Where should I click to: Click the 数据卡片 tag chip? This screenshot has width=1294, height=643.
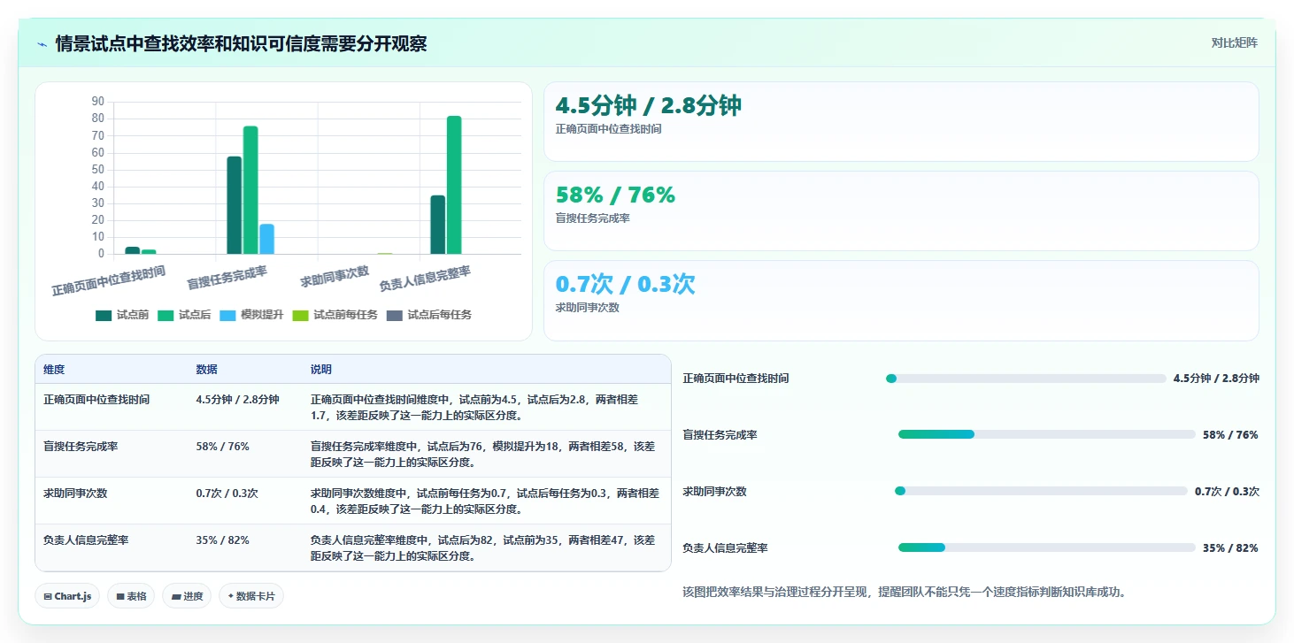point(251,596)
